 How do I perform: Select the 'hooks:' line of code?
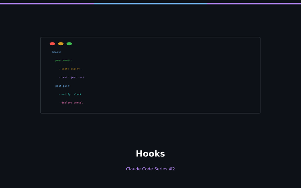click(x=57, y=52)
